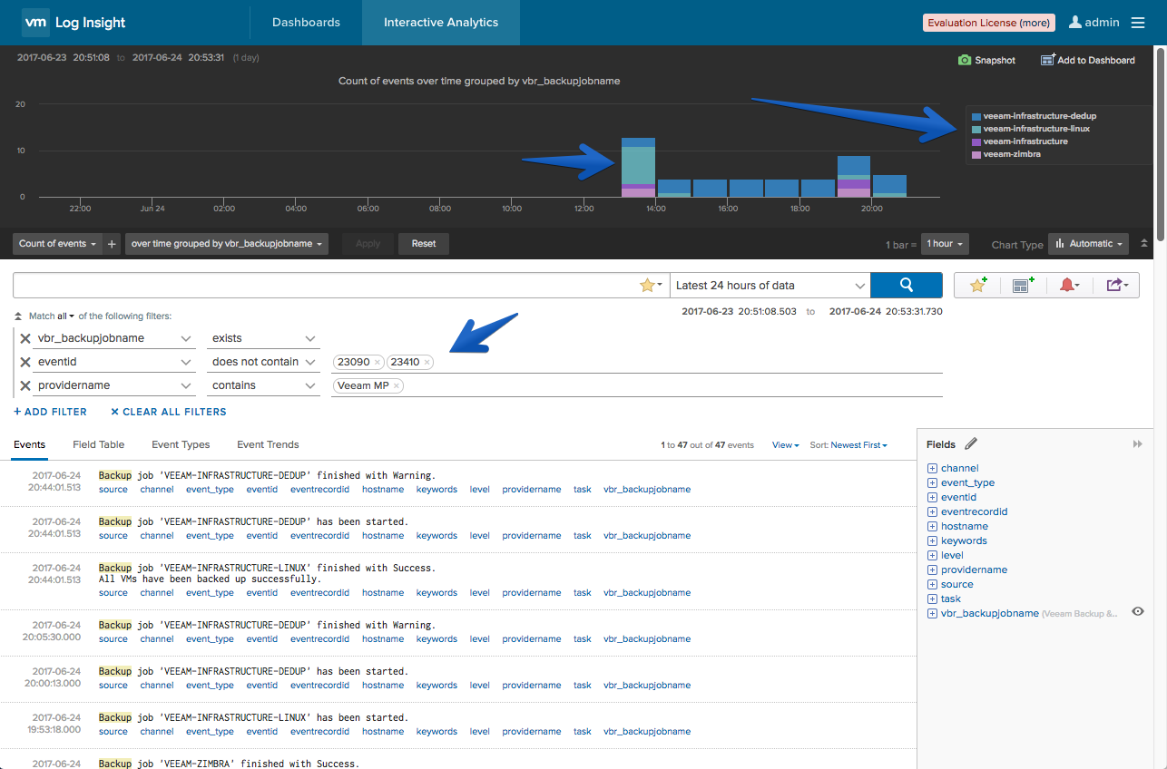The image size is (1167, 769).
Task: Click the Evaluation License (more) link
Action: (x=987, y=23)
